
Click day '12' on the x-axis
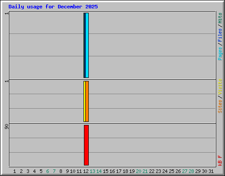coord(86,171)
